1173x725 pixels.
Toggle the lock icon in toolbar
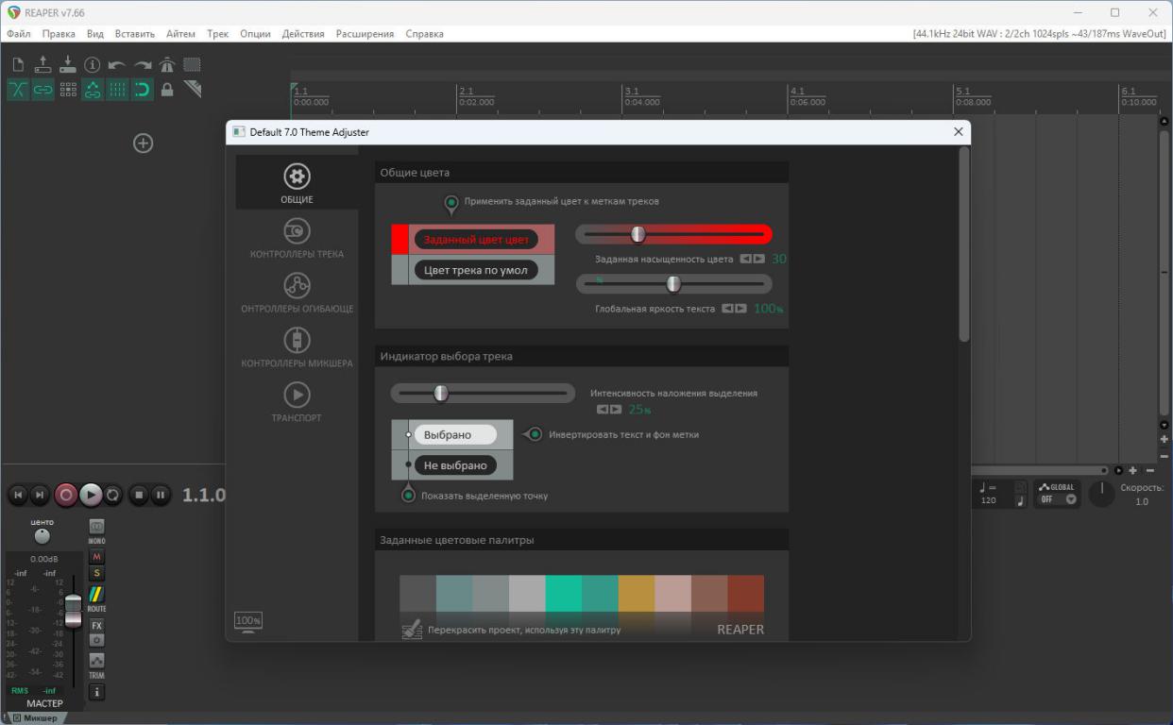167,90
